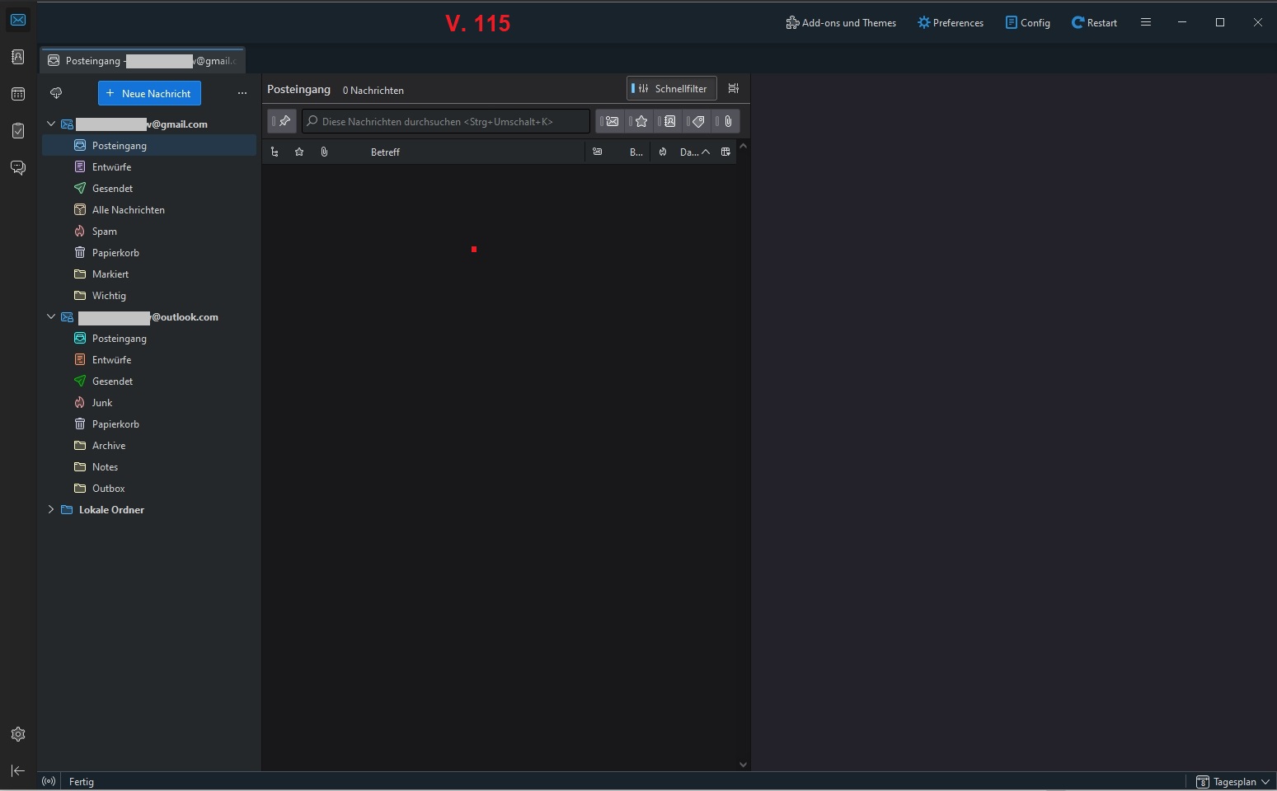Expand the Tagesplan pane
This screenshot has width=1277, height=791.
pos(1232,781)
